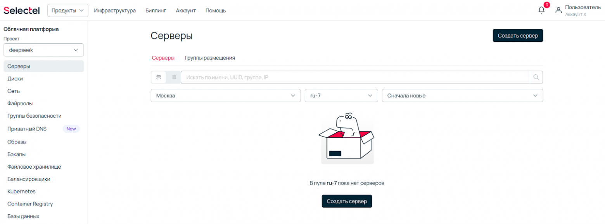Expand the ru-7 pool dropdown

tap(341, 96)
